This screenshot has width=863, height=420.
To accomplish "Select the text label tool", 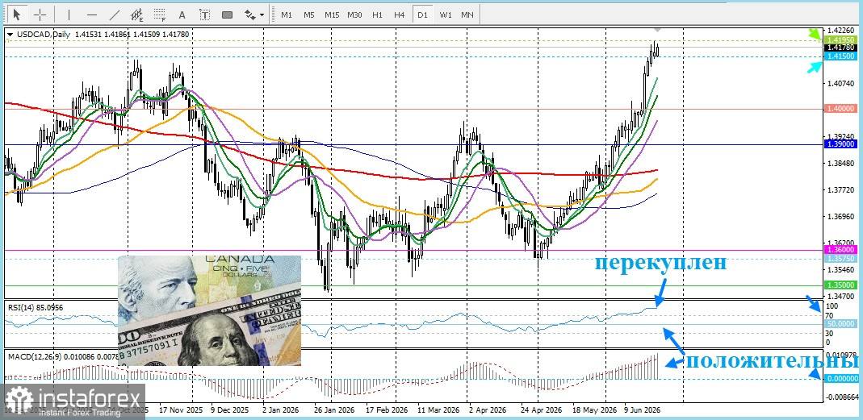I will 204,15.
